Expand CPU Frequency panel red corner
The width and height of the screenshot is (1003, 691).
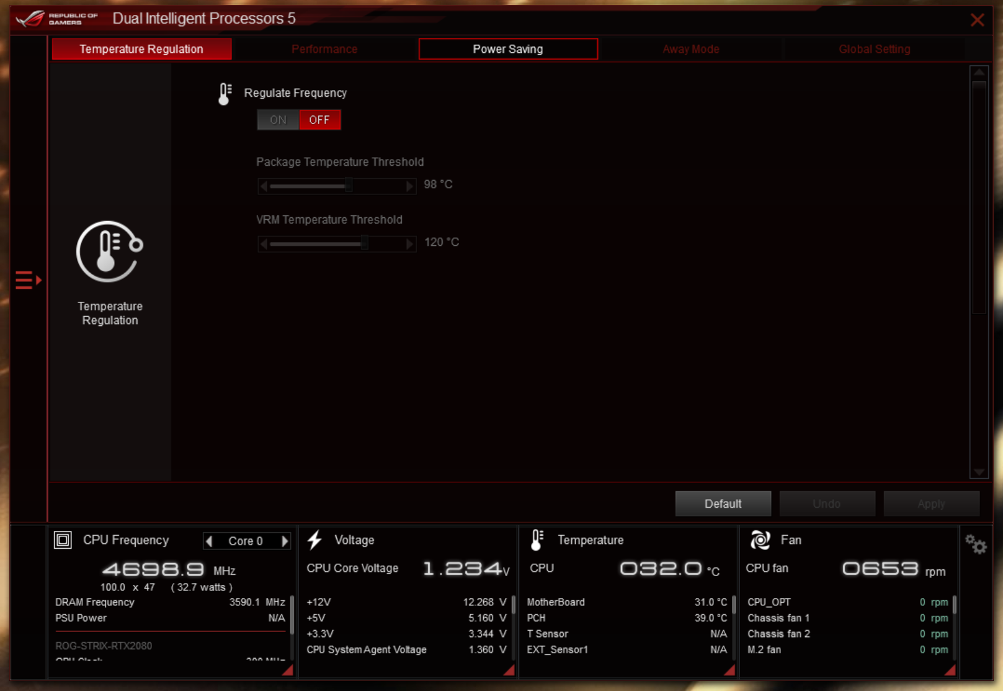click(x=288, y=671)
